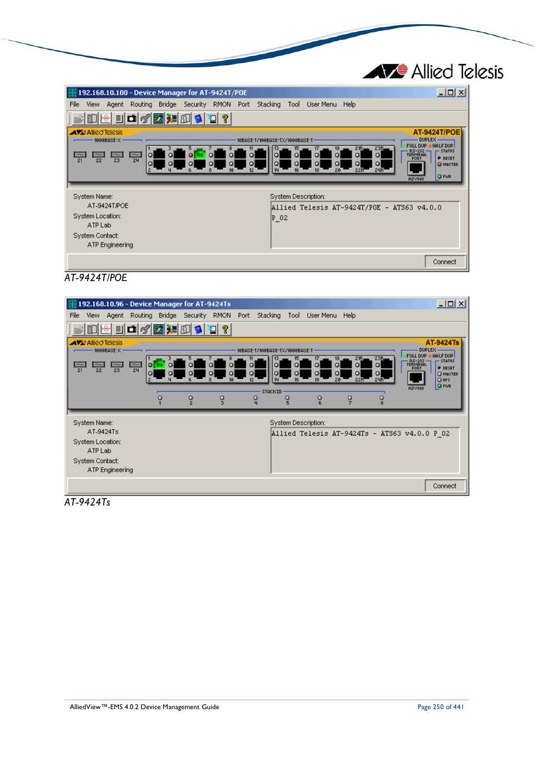Click the 'ATP Lab' location text in AT-9424T/POE window
Viewport: 535px width, 758px height.
[x=99, y=226]
